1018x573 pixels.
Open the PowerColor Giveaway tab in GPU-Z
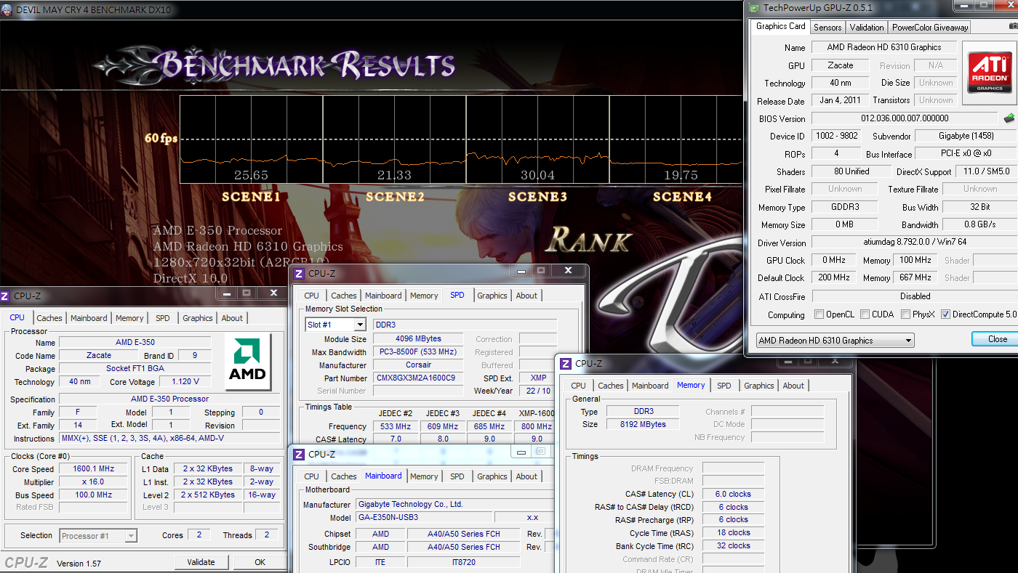point(930,27)
